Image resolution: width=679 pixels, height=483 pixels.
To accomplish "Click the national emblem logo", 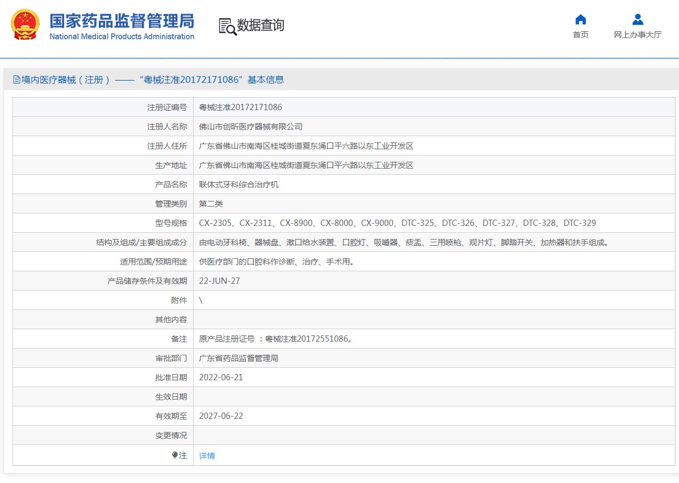I will click(26, 24).
